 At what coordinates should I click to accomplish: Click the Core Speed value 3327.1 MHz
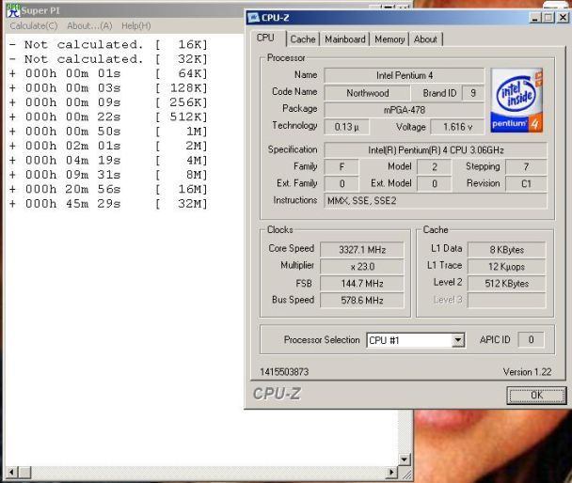pyautogui.click(x=362, y=250)
